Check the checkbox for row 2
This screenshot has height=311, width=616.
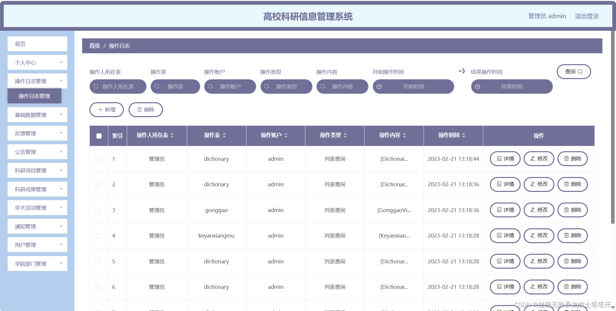click(98, 185)
